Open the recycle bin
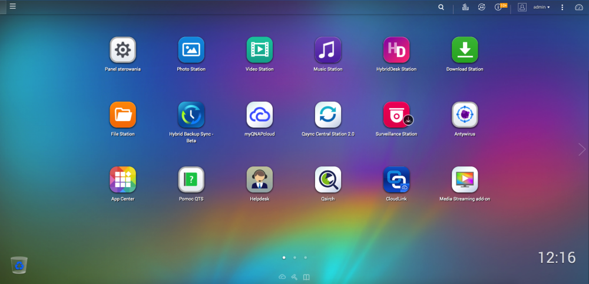This screenshot has height=284, width=589. 19,265
